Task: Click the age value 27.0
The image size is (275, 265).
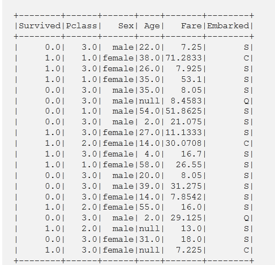Action: coord(149,132)
